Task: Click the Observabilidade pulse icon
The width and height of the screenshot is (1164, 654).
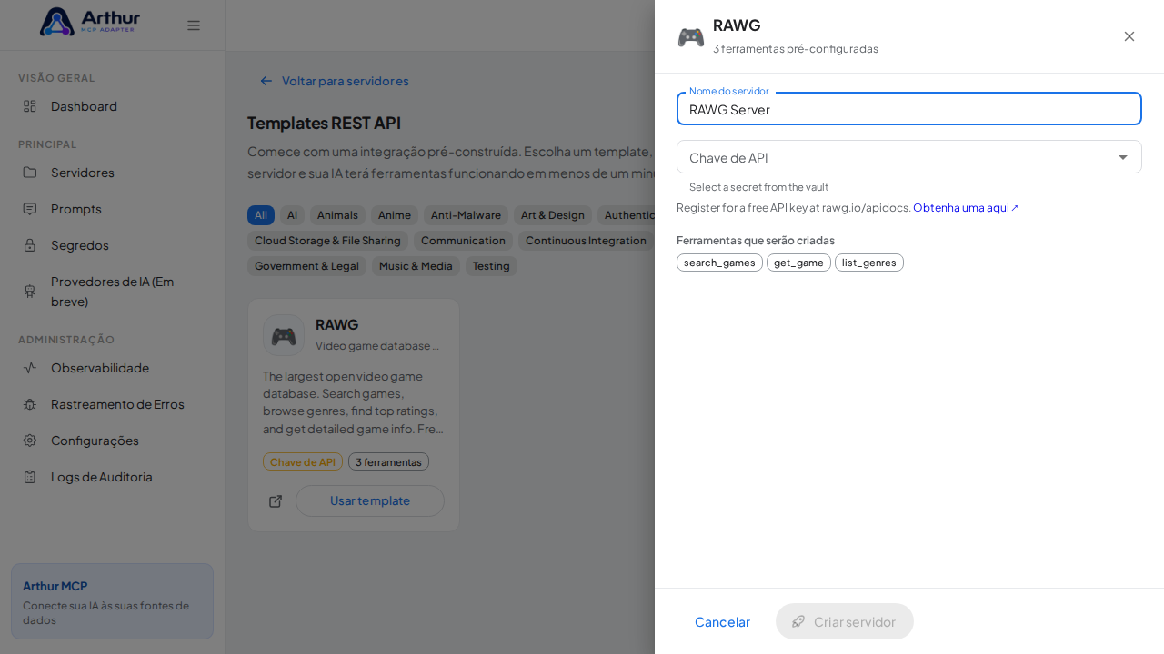Action: [x=30, y=368]
